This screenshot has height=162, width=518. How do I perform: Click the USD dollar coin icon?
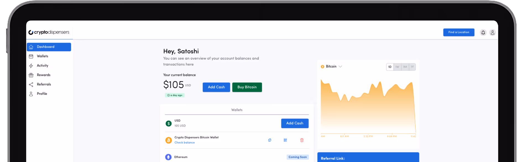point(169,124)
